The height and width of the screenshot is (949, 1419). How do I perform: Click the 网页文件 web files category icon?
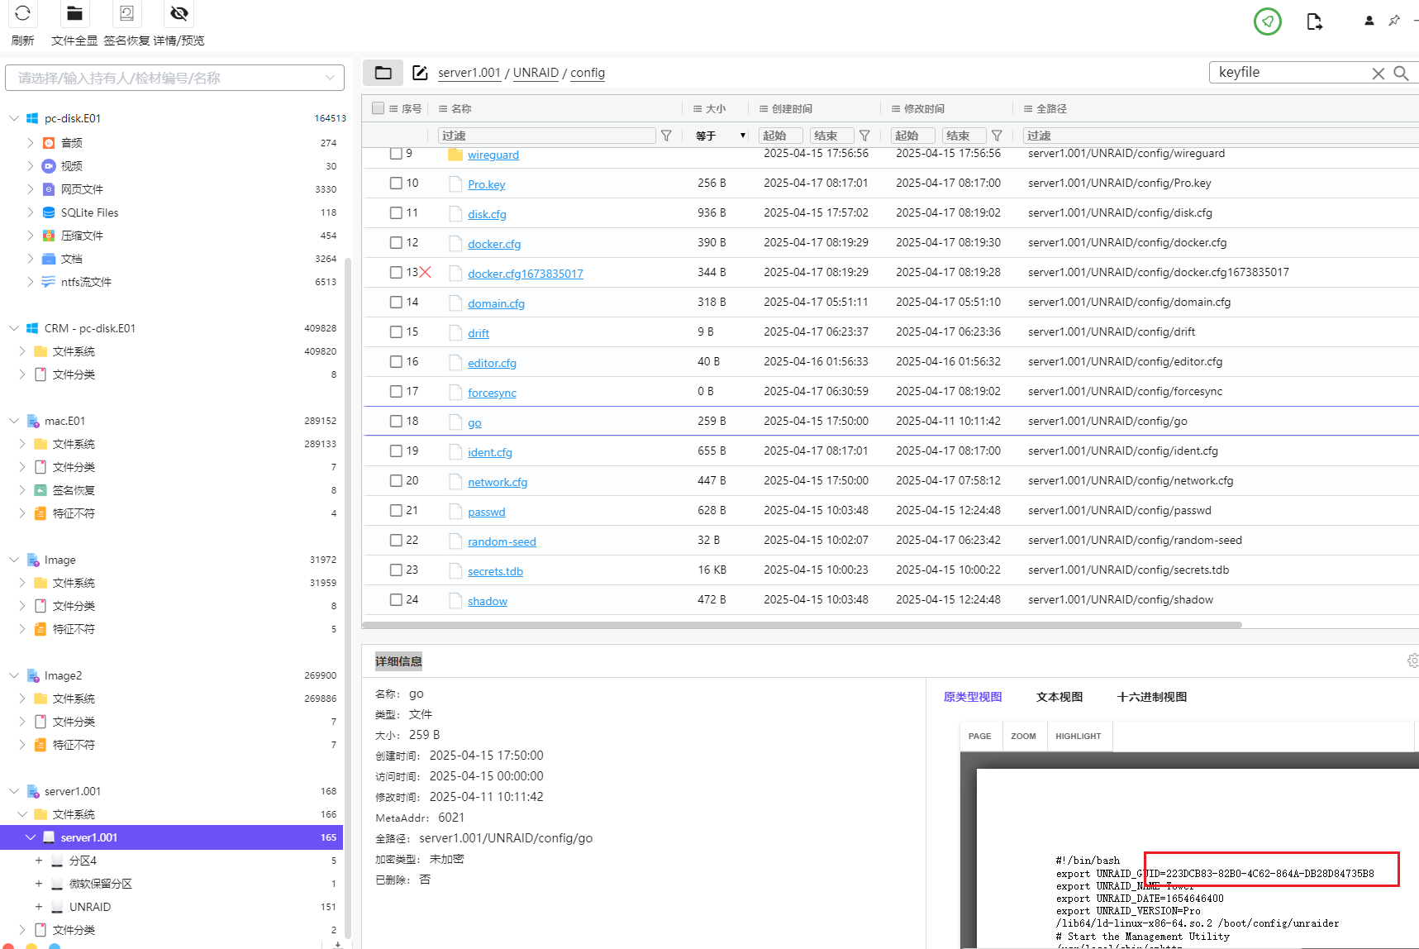pyautogui.click(x=49, y=189)
